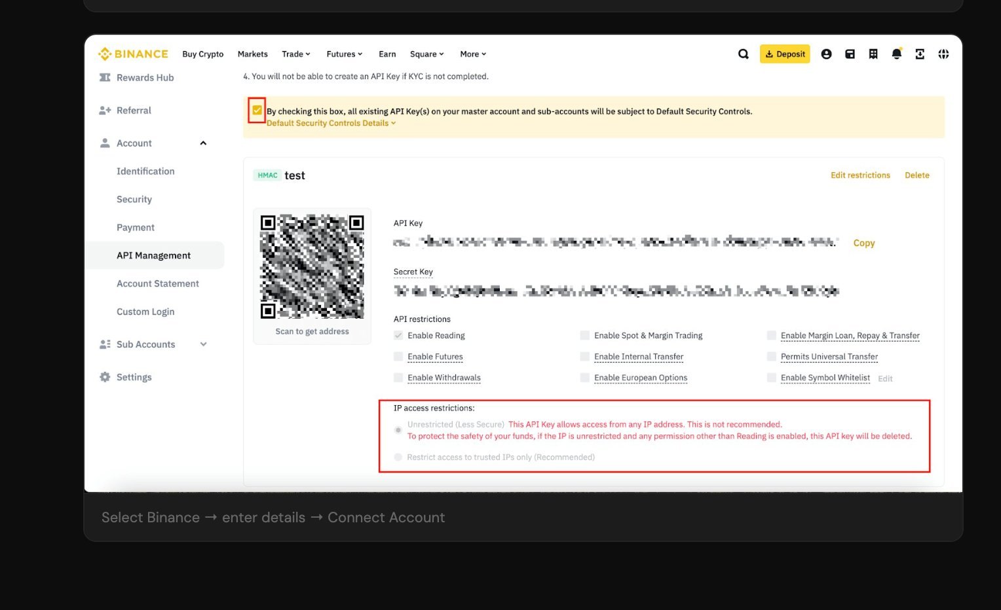Click Scan to get address text
This screenshot has height=610, width=1001.
point(312,332)
